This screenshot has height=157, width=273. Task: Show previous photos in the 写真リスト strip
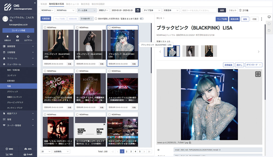(x=160, y=51)
